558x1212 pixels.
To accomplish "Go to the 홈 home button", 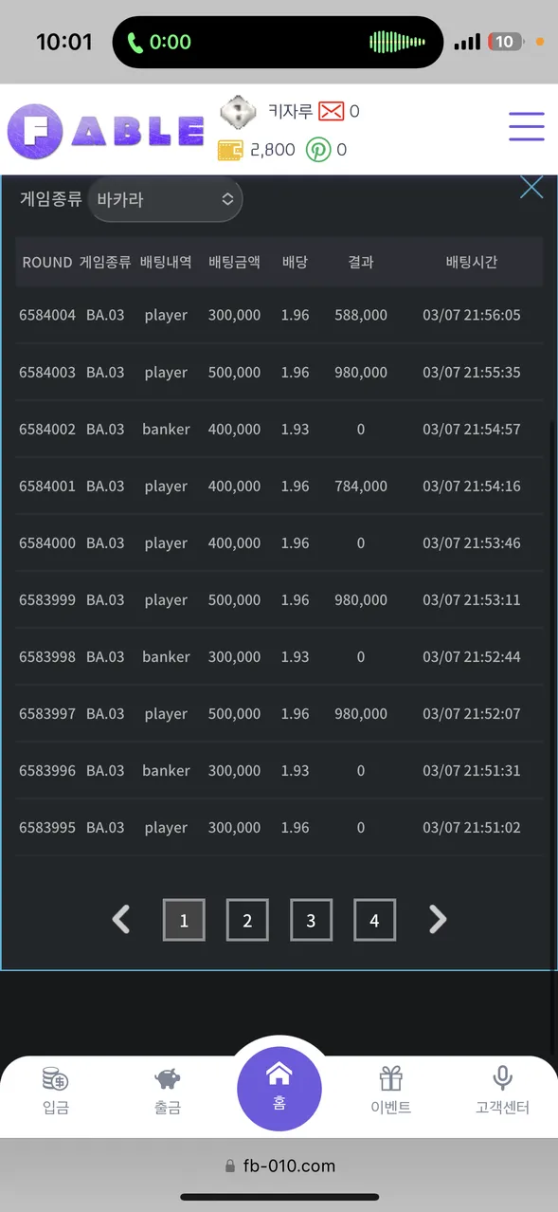I will 279,1089.
